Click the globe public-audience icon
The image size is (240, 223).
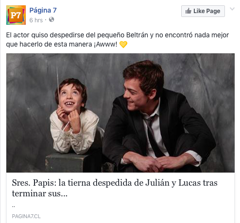point(51,19)
